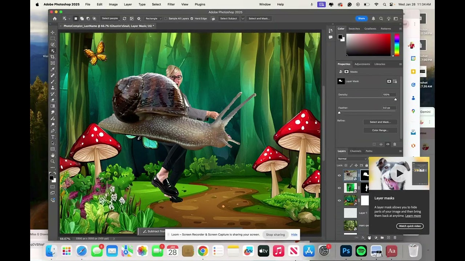This screenshot has height=261, width=465.
Task: Select the Zoom tool
Action: (53, 161)
